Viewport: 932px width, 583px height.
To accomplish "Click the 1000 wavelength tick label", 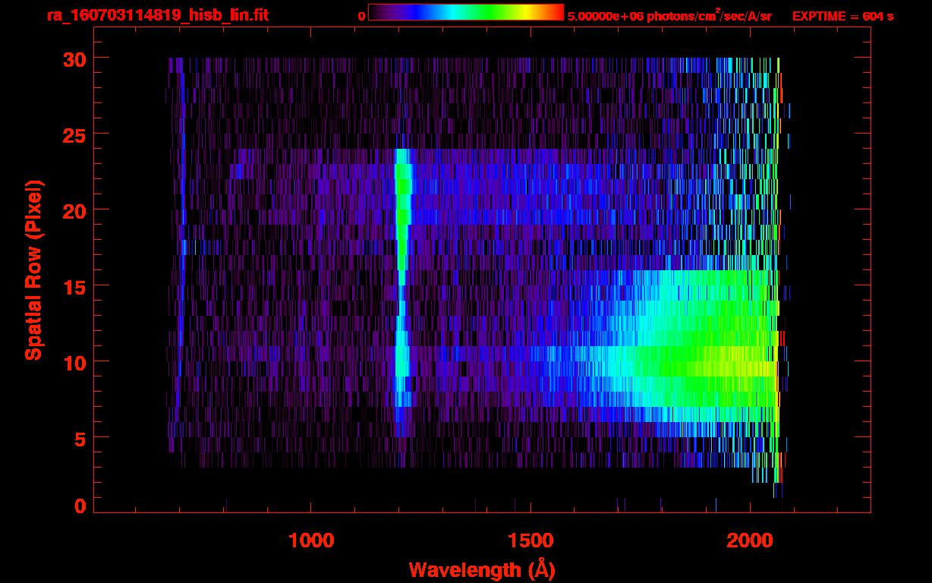I will tap(311, 540).
